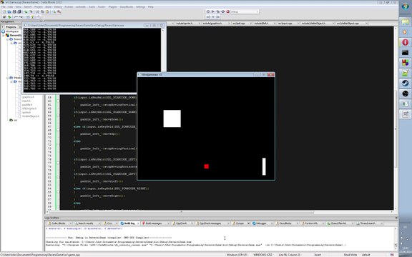Click the Open file toolbar icon
This screenshot has width=412, height=257.
[9, 12]
